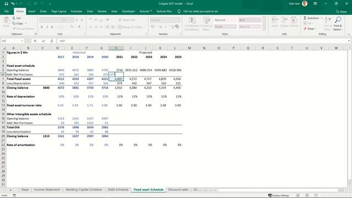Switch to Page Break Preview in status bar
The width and height of the screenshot is (352, 198).
point(316,196)
